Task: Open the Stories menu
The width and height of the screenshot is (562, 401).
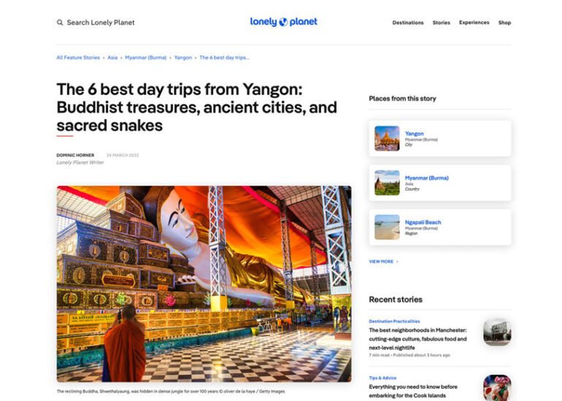Action: (442, 23)
